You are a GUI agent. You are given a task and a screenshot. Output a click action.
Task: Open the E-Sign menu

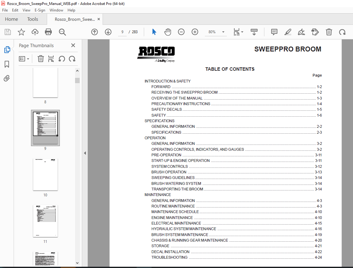[x=40, y=10]
